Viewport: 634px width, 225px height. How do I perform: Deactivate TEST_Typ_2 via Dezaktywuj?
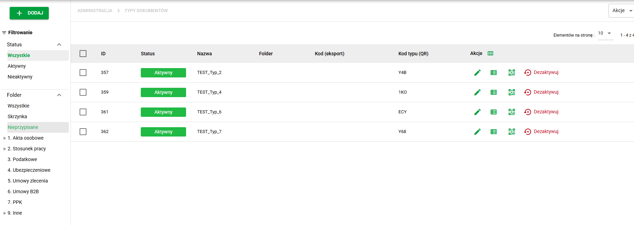[x=541, y=73]
